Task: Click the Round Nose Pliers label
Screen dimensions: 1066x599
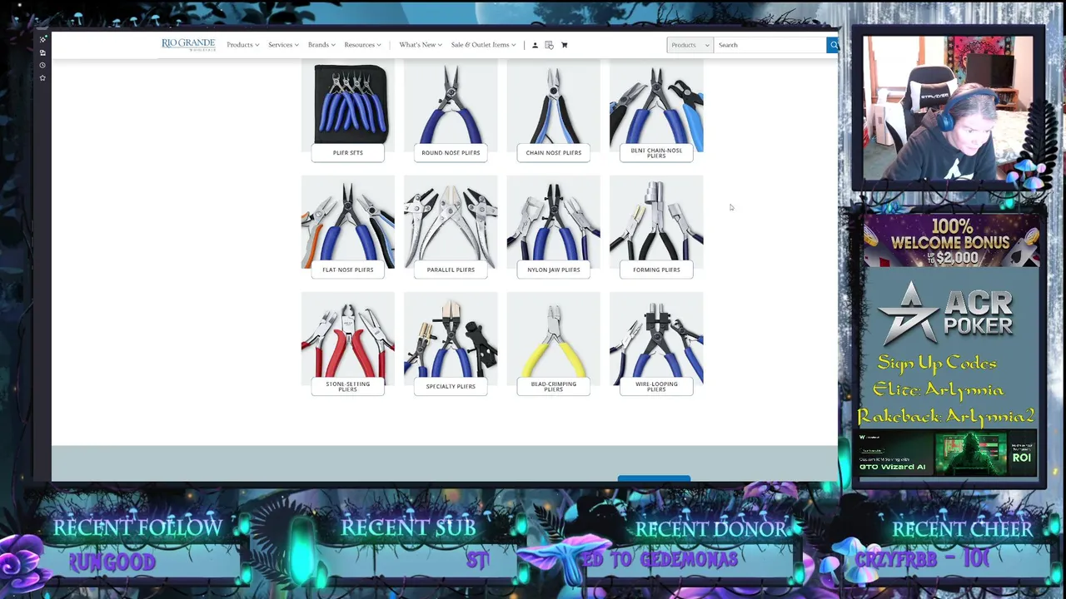Action: (451, 153)
